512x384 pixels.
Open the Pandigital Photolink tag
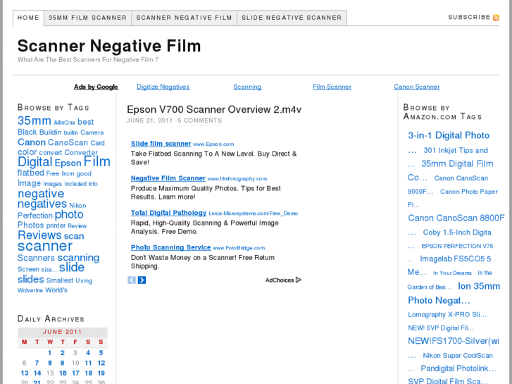pos(458,368)
